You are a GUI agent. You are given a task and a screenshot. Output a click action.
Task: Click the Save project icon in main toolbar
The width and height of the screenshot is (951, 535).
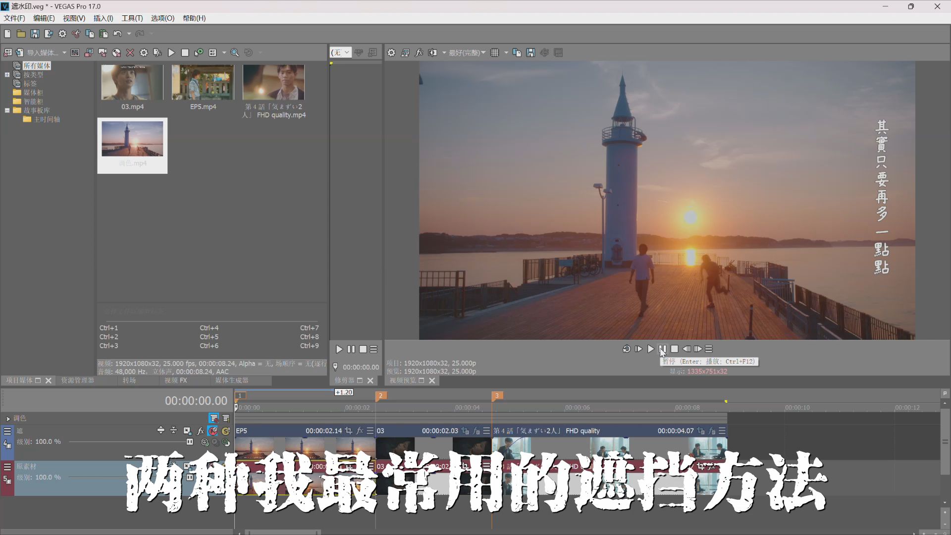click(35, 34)
